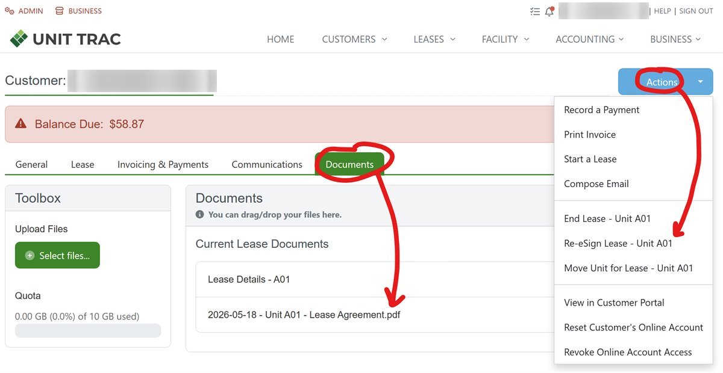Expand the FACILITY navigation menu
The image size is (723, 373).
click(x=505, y=39)
